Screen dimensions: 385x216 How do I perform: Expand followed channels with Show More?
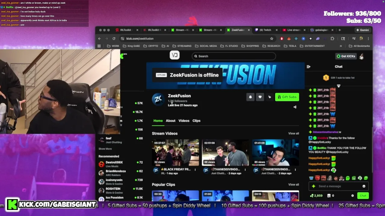coord(105,149)
